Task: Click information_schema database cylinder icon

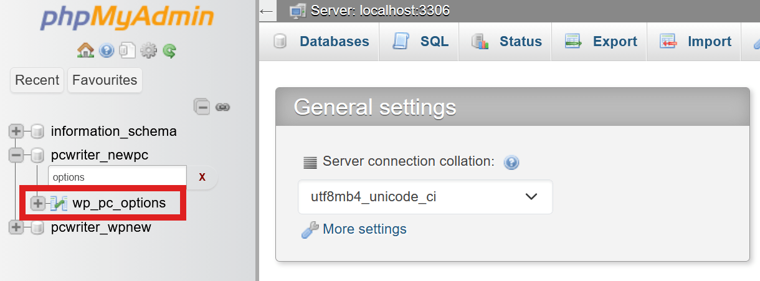Action: [x=37, y=131]
